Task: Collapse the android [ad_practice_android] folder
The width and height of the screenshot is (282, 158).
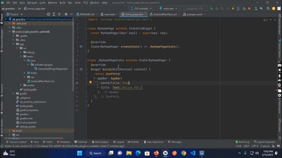Action: point(10,32)
